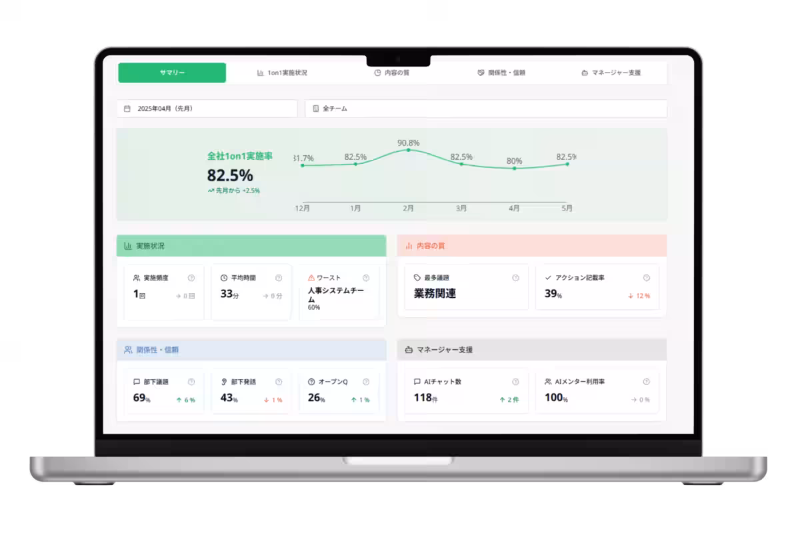Click the マネージャー支援 section header

pos(531,350)
